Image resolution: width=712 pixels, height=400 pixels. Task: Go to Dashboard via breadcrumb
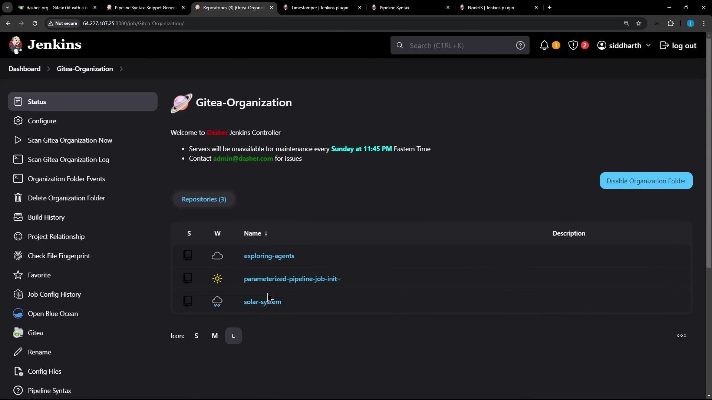pos(24,69)
